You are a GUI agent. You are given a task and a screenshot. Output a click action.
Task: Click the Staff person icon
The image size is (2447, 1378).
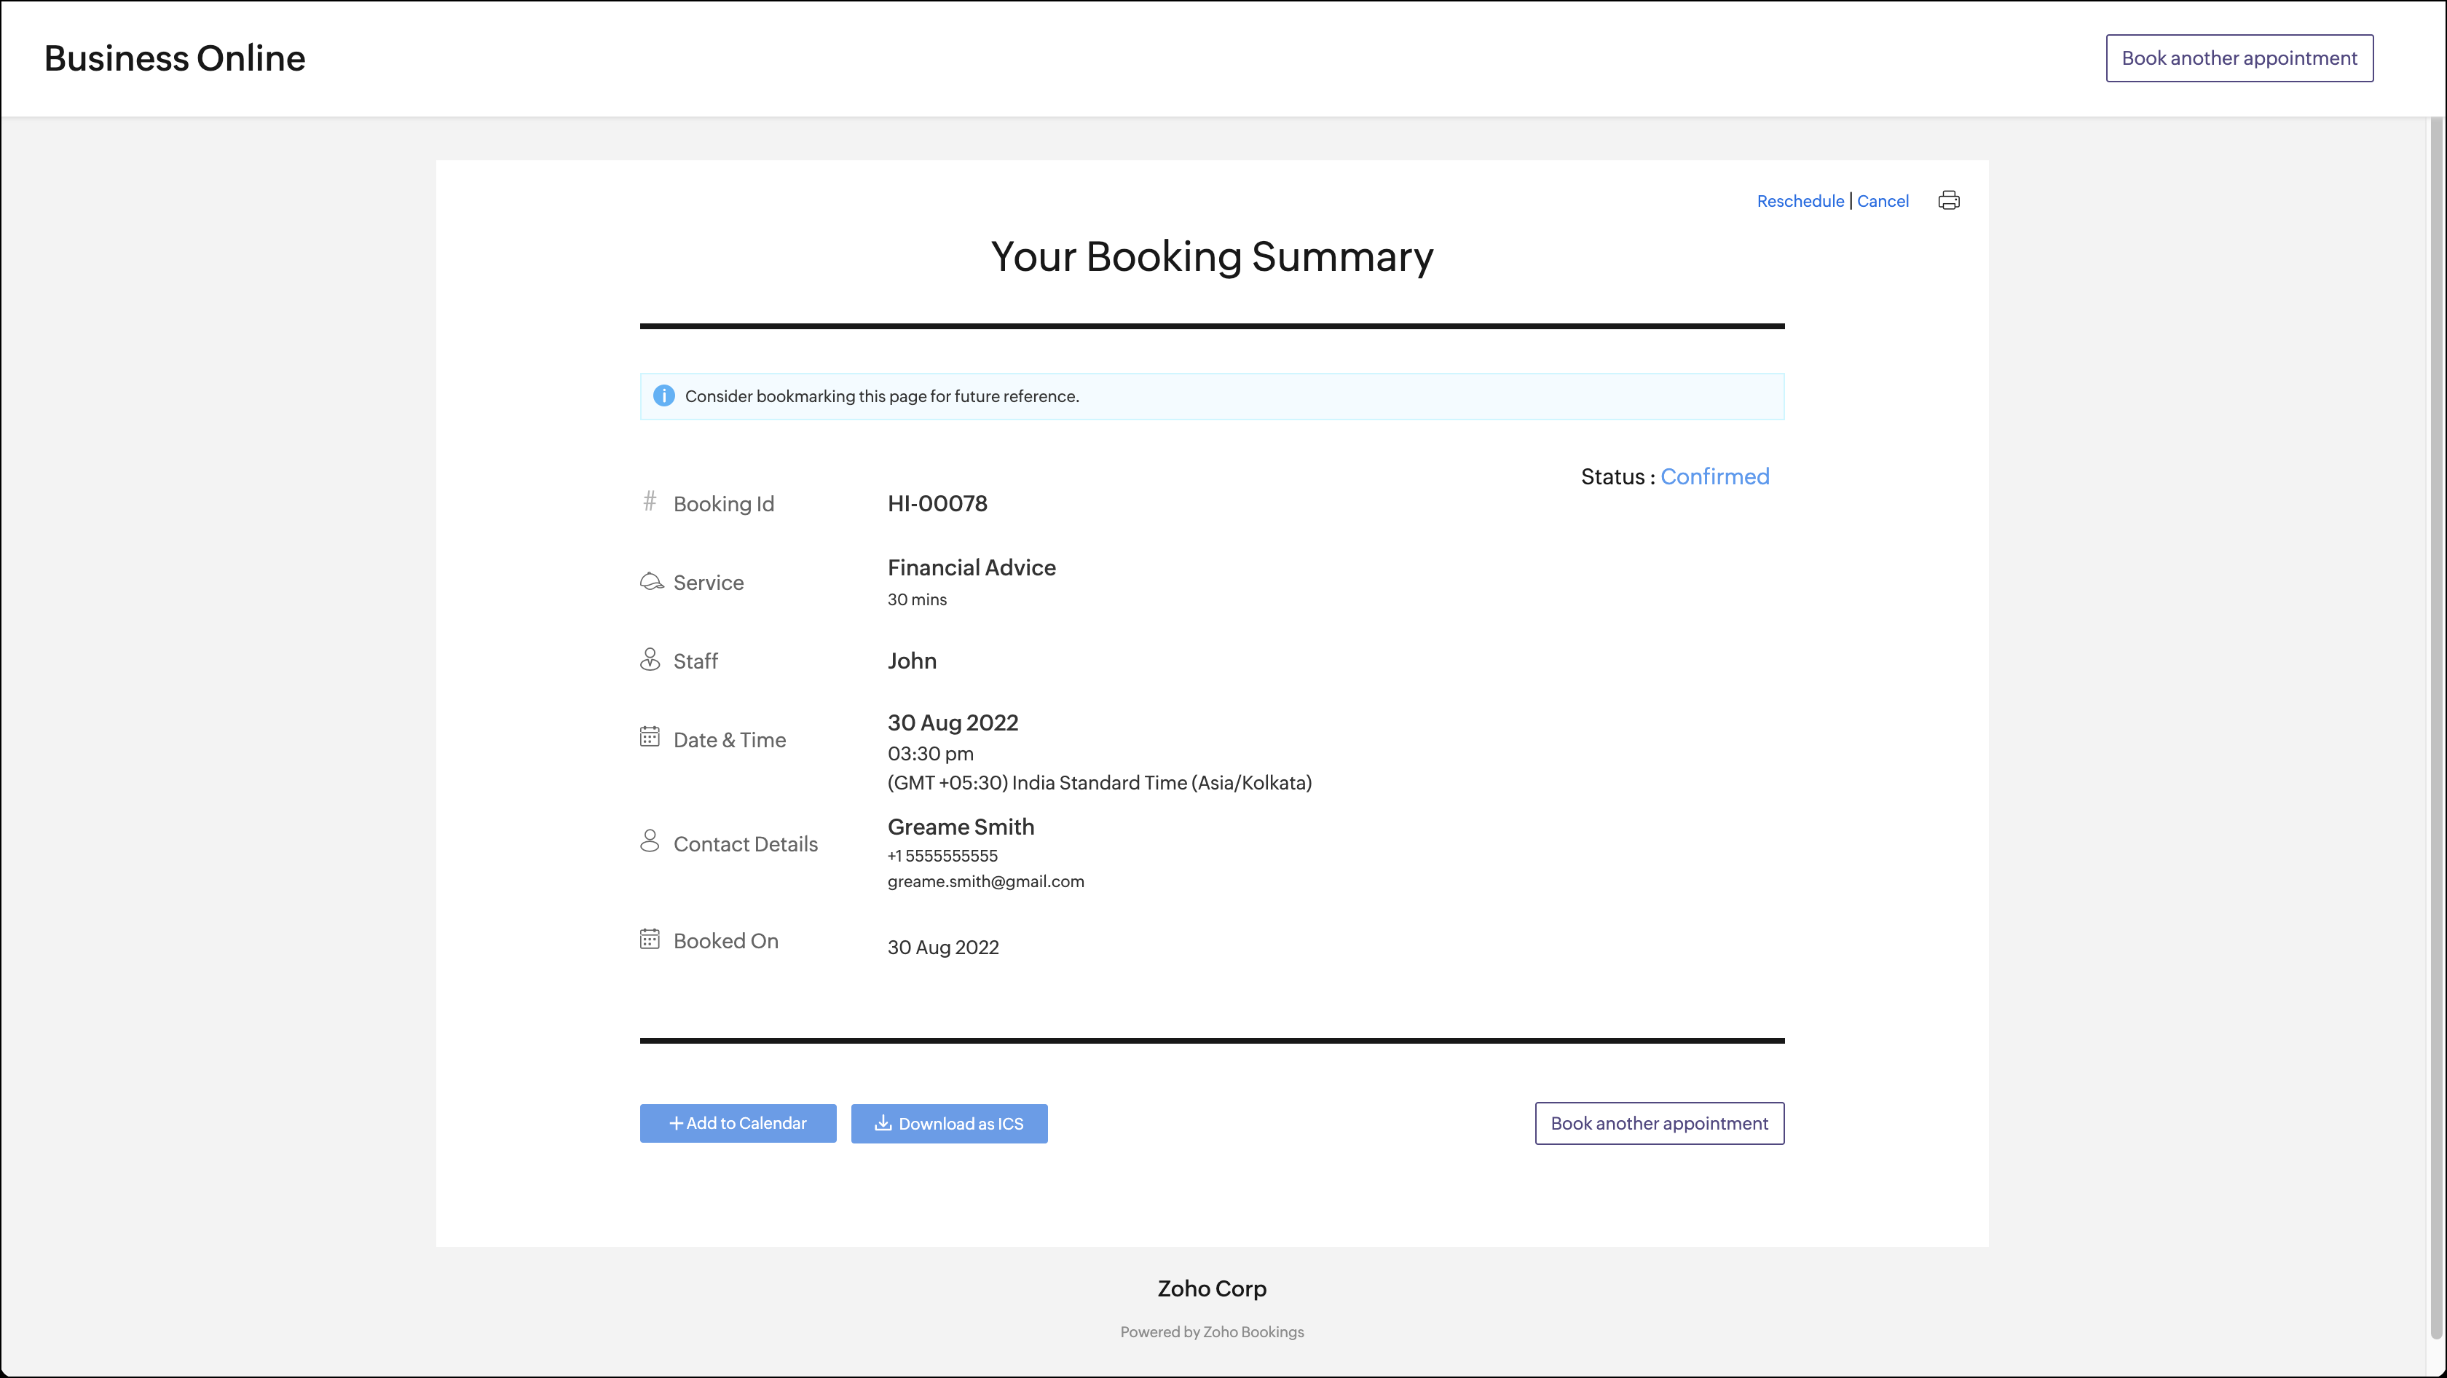pos(650,659)
